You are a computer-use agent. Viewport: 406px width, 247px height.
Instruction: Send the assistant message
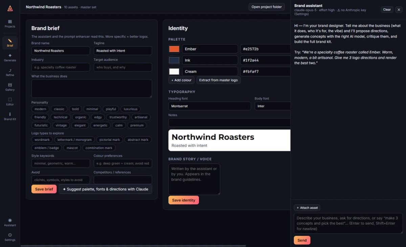[302, 240]
